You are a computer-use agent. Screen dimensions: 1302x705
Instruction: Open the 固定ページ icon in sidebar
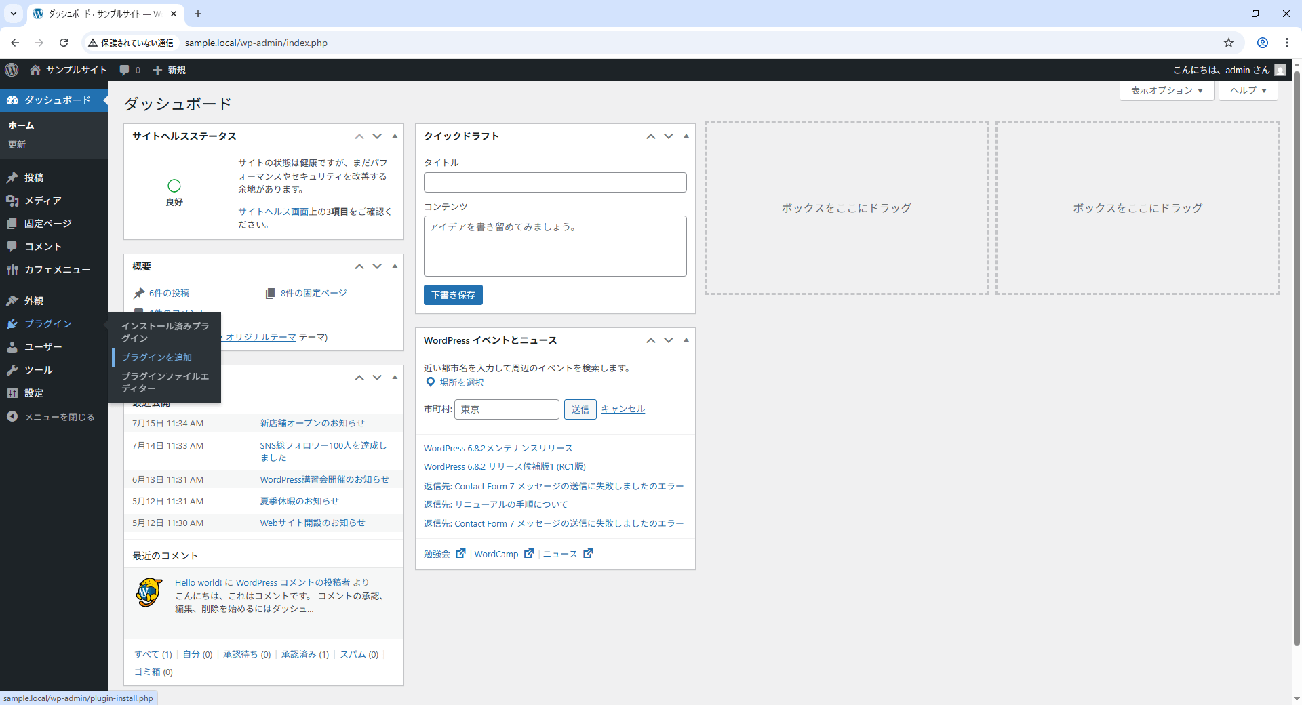click(x=12, y=224)
